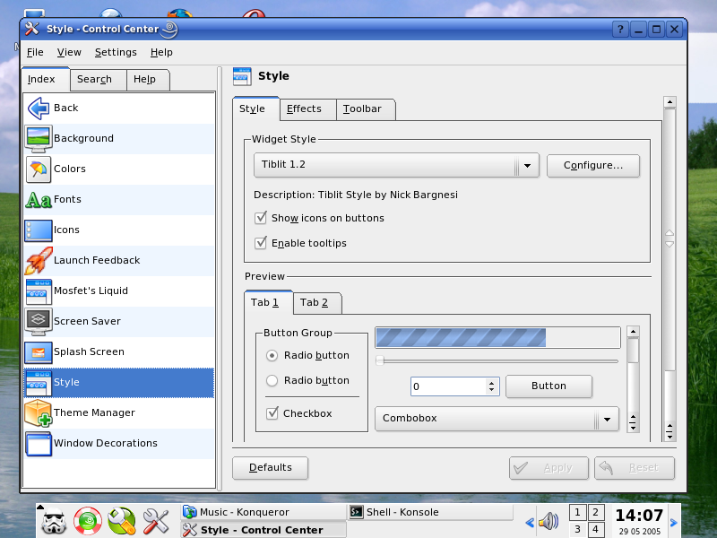Open Window Decorations via its window icon
This screenshot has height=538, width=717.
pos(39,443)
